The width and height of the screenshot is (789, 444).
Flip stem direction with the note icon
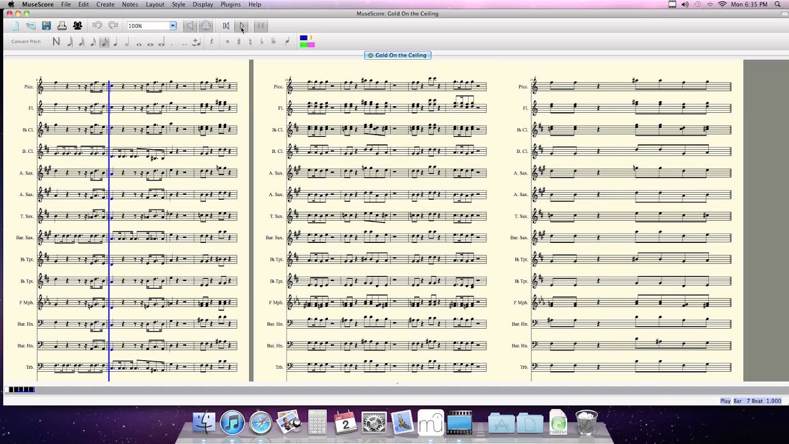point(287,42)
